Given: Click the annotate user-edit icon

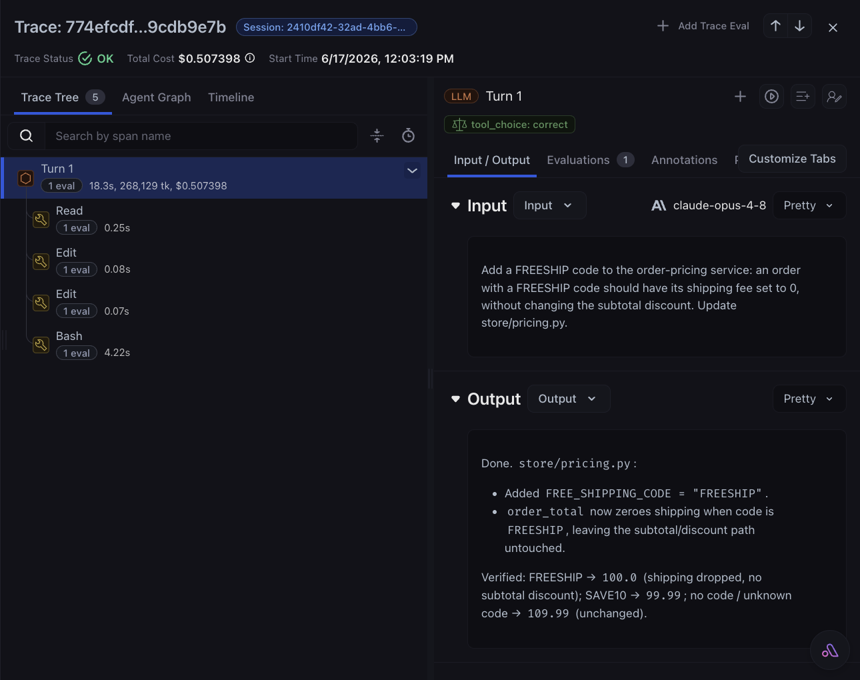Looking at the screenshot, I should point(834,97).
